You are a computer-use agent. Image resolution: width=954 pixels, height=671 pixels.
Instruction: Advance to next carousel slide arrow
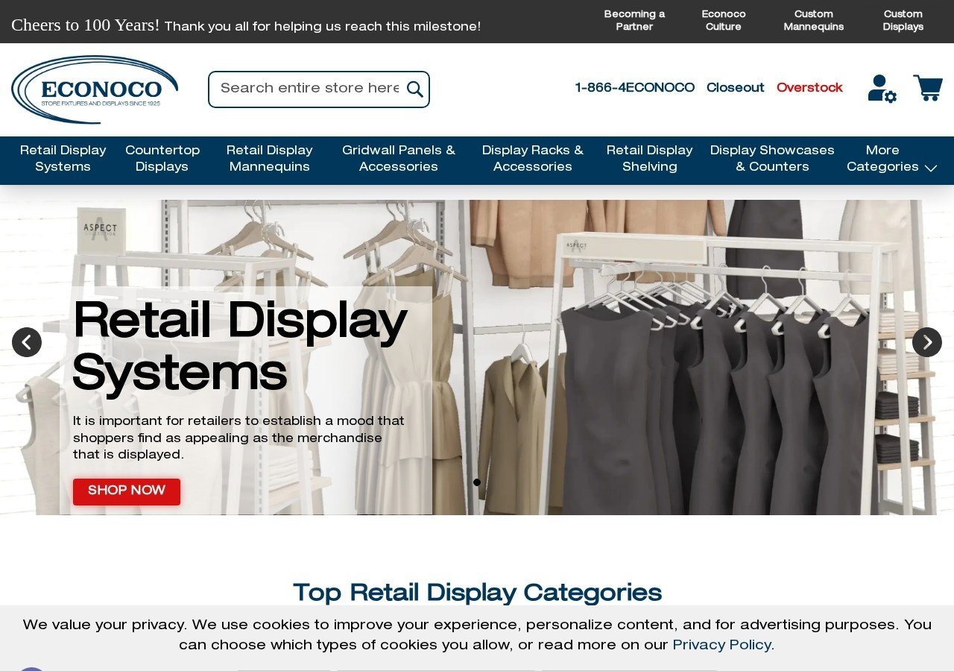[926, 342]
